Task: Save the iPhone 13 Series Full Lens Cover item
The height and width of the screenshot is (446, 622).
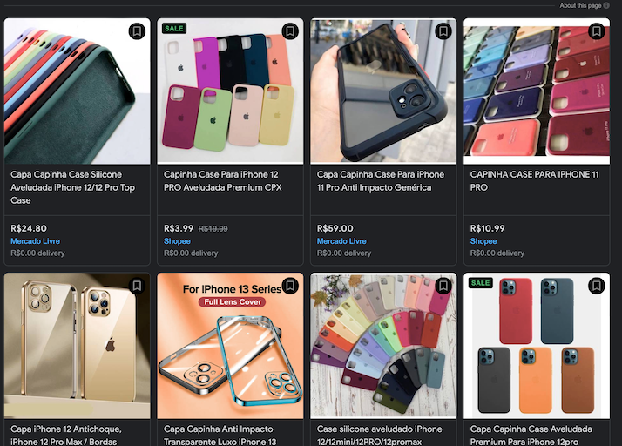Action: (x=290, y=286)
